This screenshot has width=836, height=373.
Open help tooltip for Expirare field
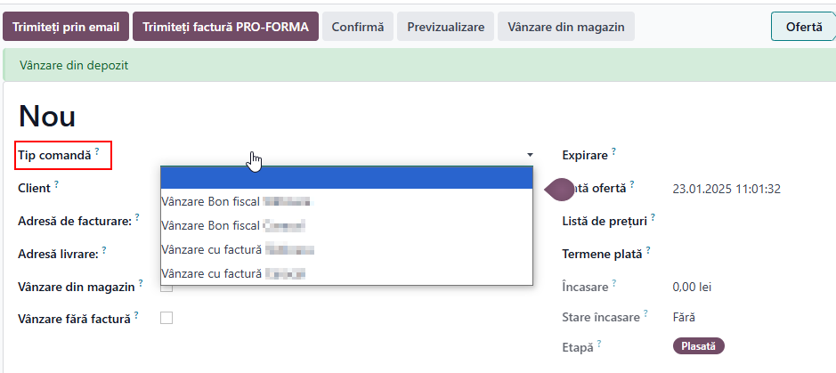pos(613,151)
